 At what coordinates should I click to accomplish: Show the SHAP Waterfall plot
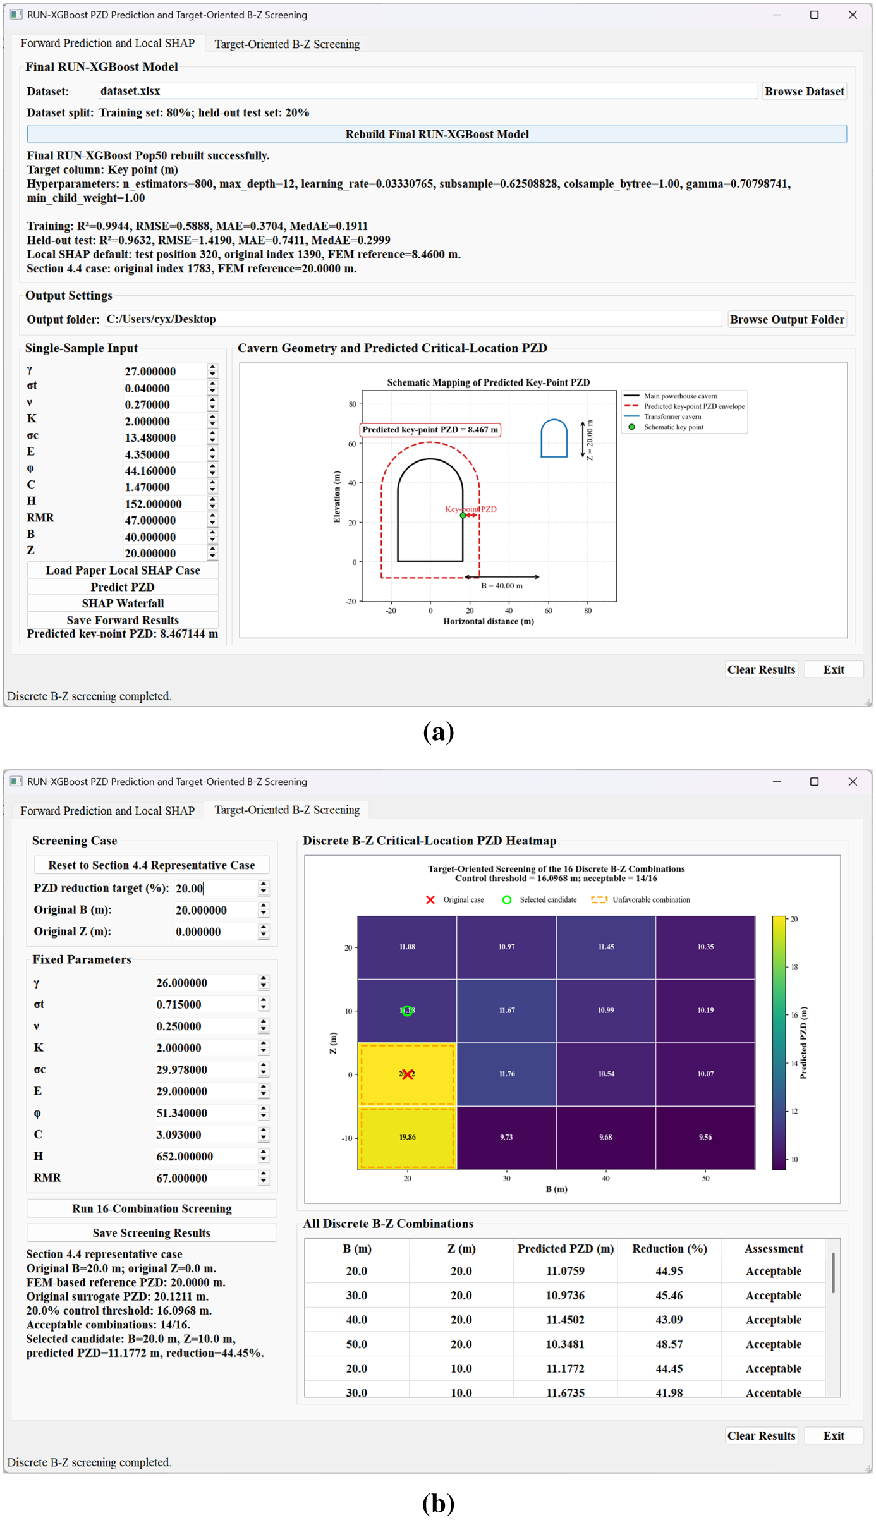point(123,604)
